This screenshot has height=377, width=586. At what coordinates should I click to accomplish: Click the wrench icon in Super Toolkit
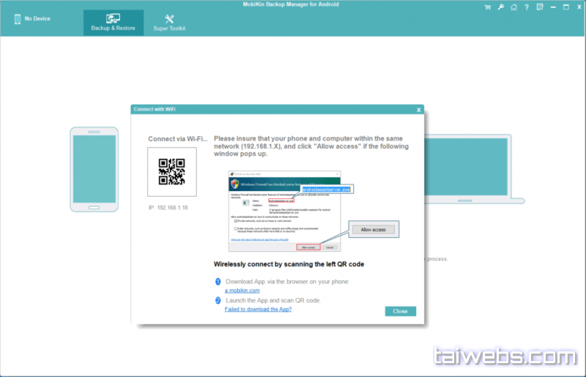169,19
